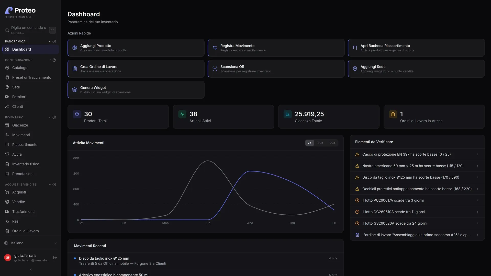Open the Disco da taglio inox recent movement
491x276 pixels.
point(206,261)
